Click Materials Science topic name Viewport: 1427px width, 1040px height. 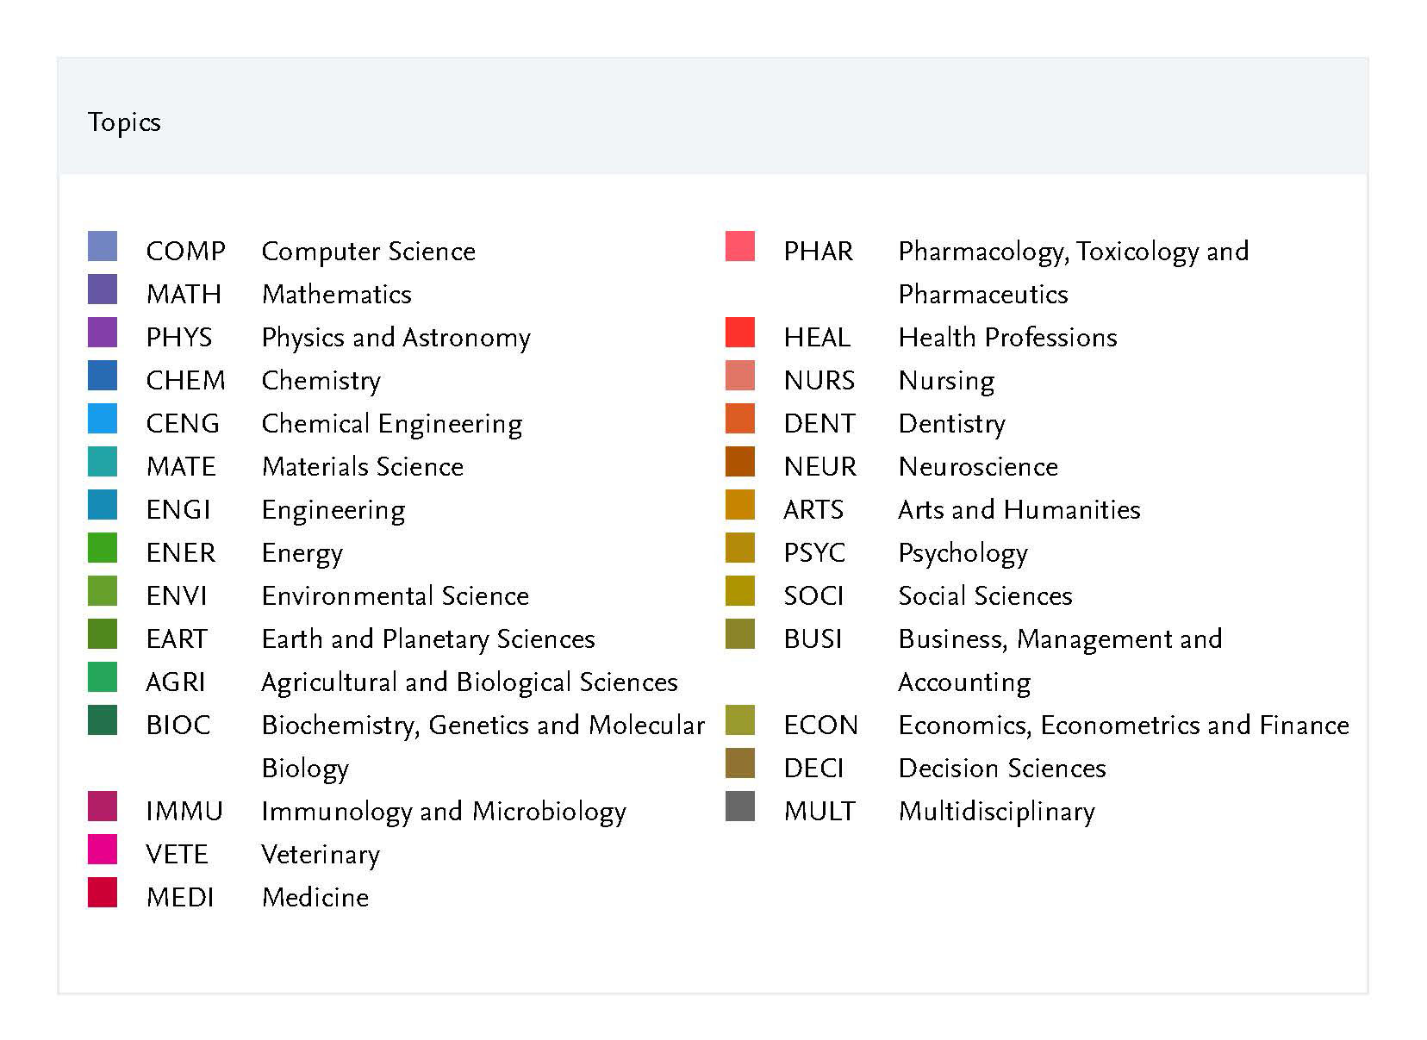click(362, 467)
